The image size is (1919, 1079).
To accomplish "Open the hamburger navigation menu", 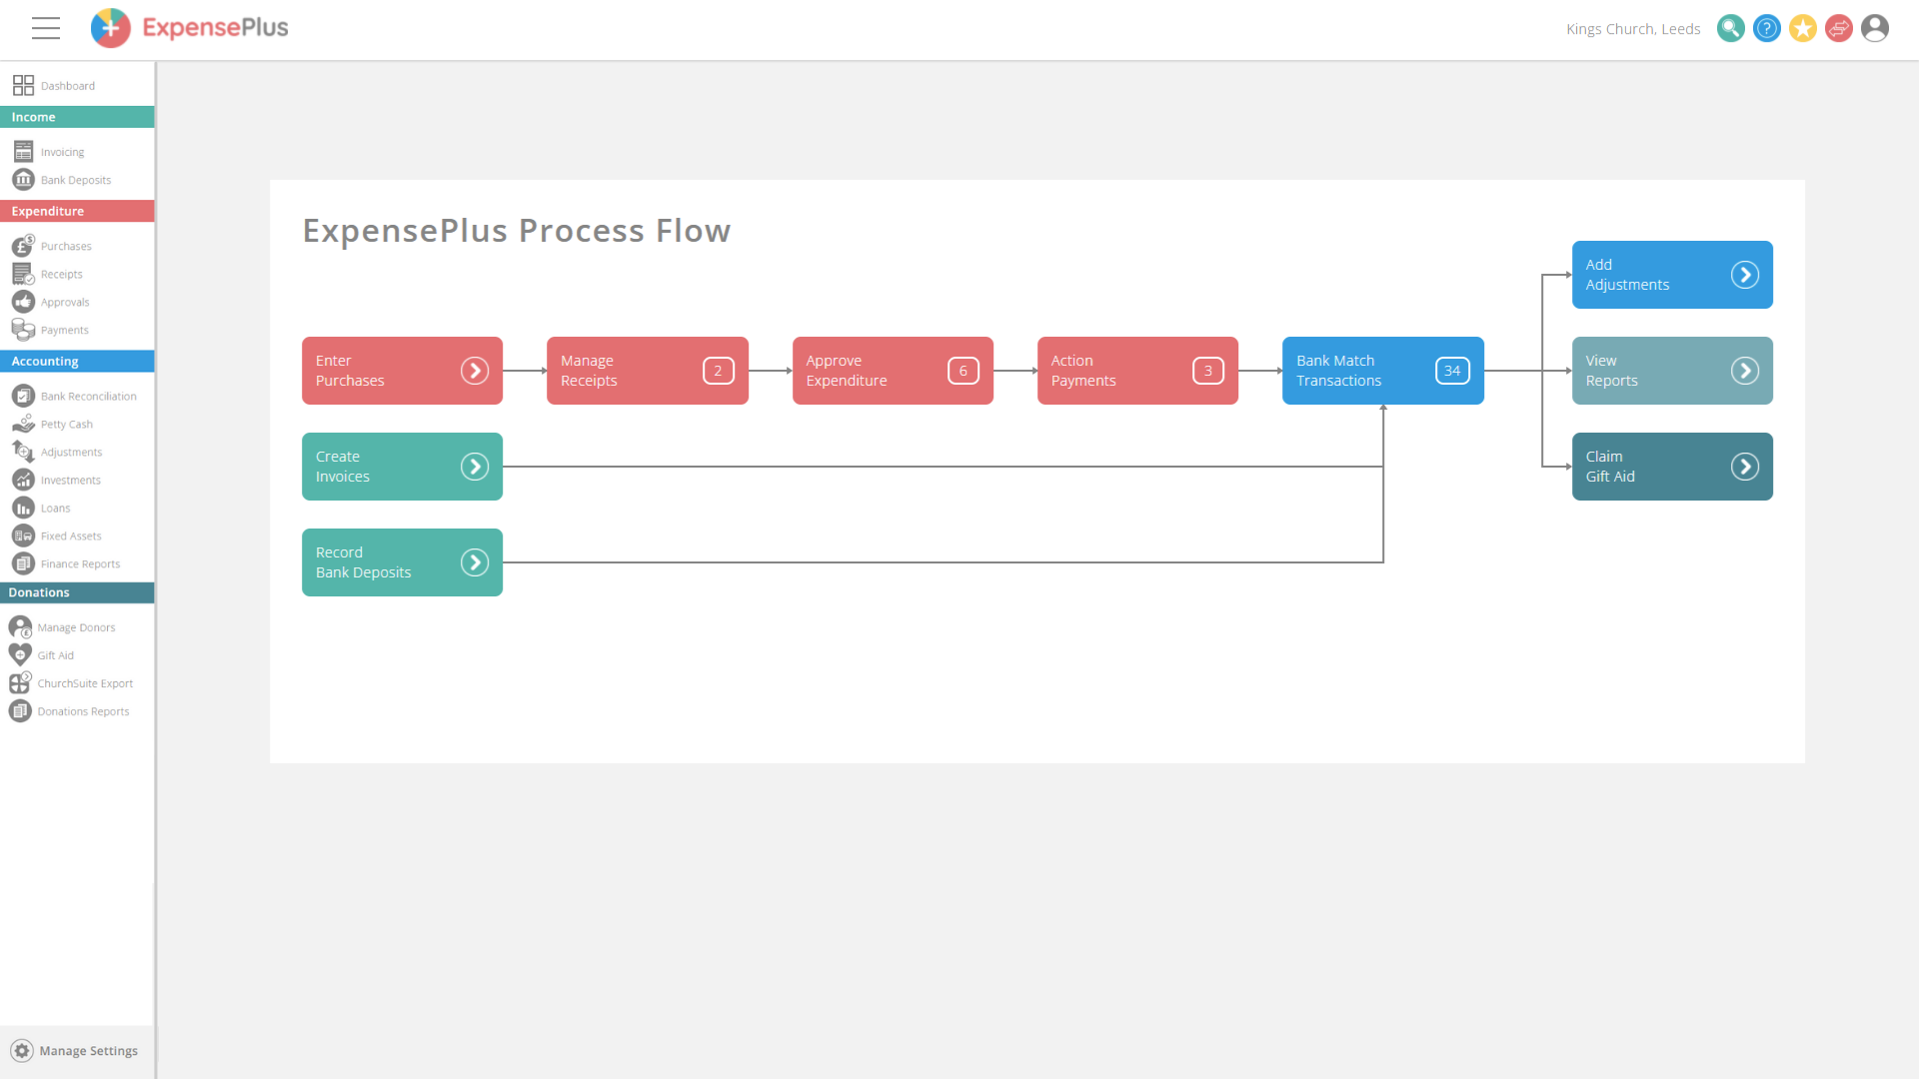I will tap(46, 28).
